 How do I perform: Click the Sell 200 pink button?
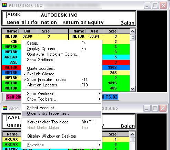tap(14, 97)
